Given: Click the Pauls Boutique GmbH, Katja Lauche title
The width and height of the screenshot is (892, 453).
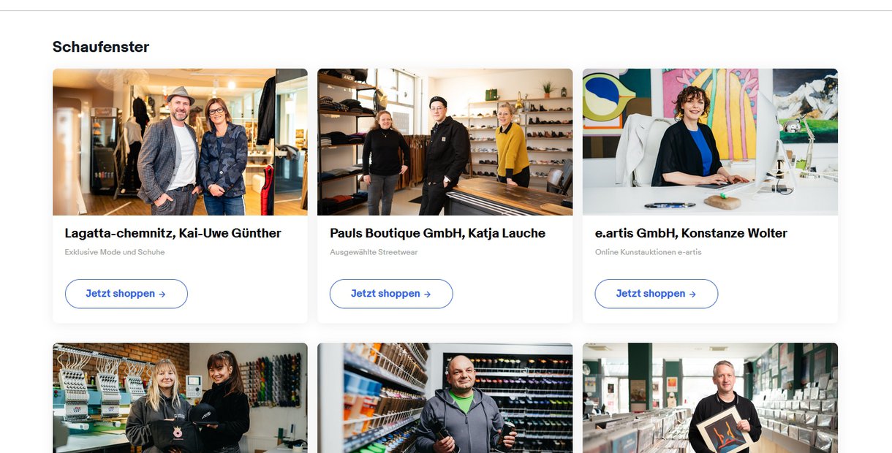Looking at the screenshot, I should pos(437,233).
